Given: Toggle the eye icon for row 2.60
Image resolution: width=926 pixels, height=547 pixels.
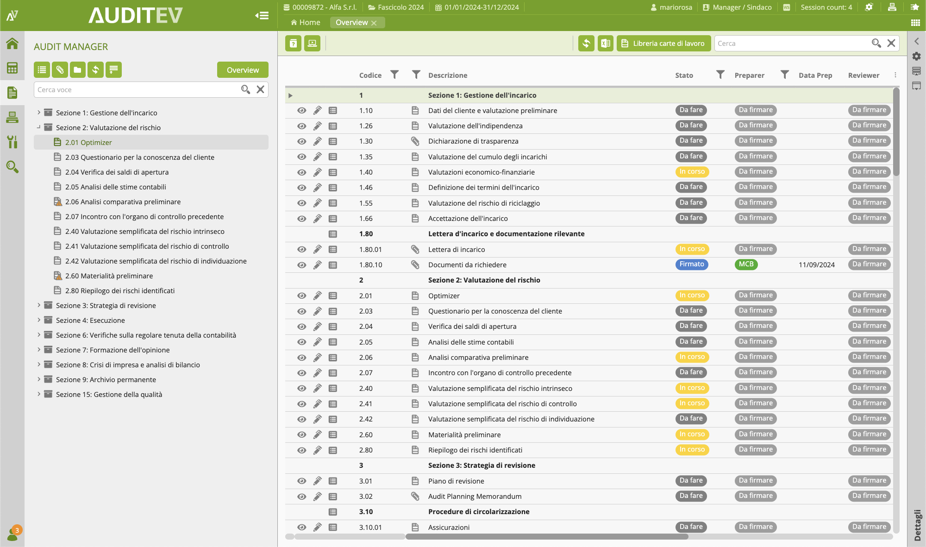Looking at the screenshot, I should tap(301, 434).
